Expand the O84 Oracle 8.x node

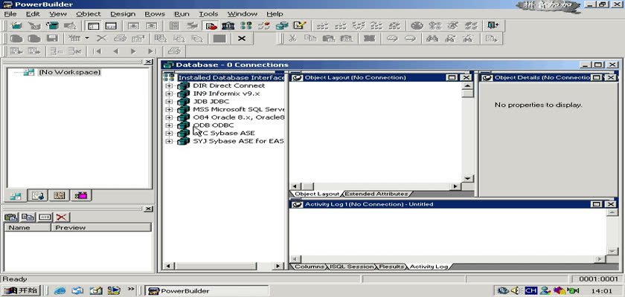point(169,118)
